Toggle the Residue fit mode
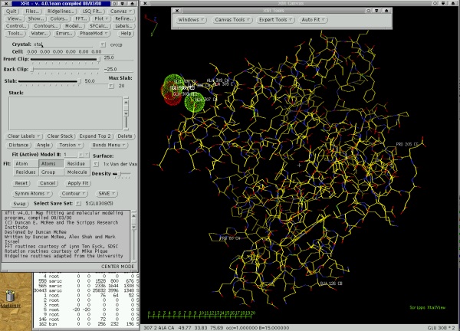The width and height of the screenshot is (460, 331). coord(76,164)
